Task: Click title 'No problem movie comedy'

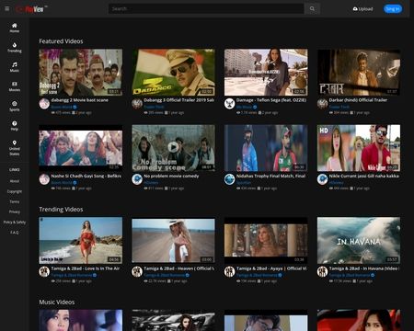Action: coord(171,176)
